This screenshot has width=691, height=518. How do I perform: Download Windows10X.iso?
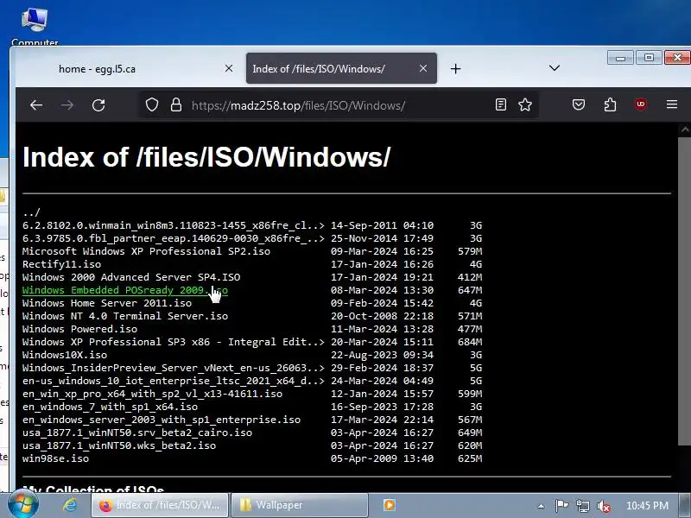click(x=65, y=355)
